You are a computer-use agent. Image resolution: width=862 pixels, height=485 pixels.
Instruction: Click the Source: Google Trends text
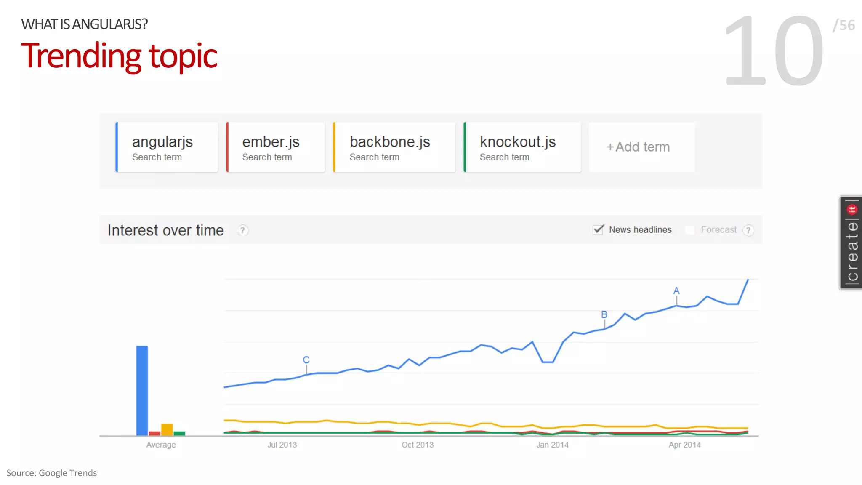coord(52,473)
